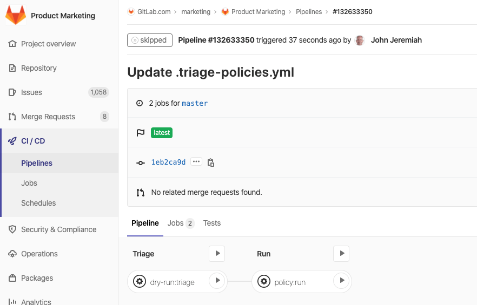
Task: Open the Jobs tab with count 2
Action: (x=181, y=223)
